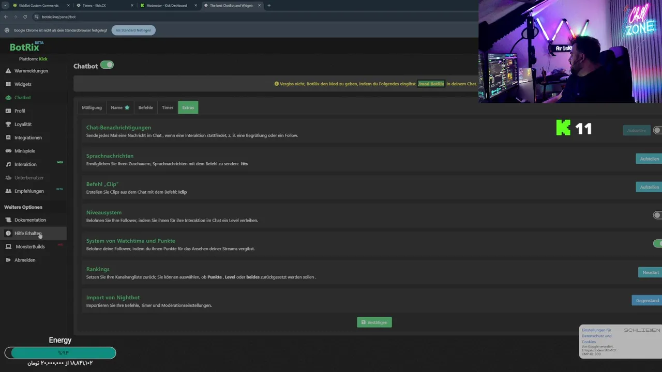Click the Import von Nightbot heading

coord(113,298)
